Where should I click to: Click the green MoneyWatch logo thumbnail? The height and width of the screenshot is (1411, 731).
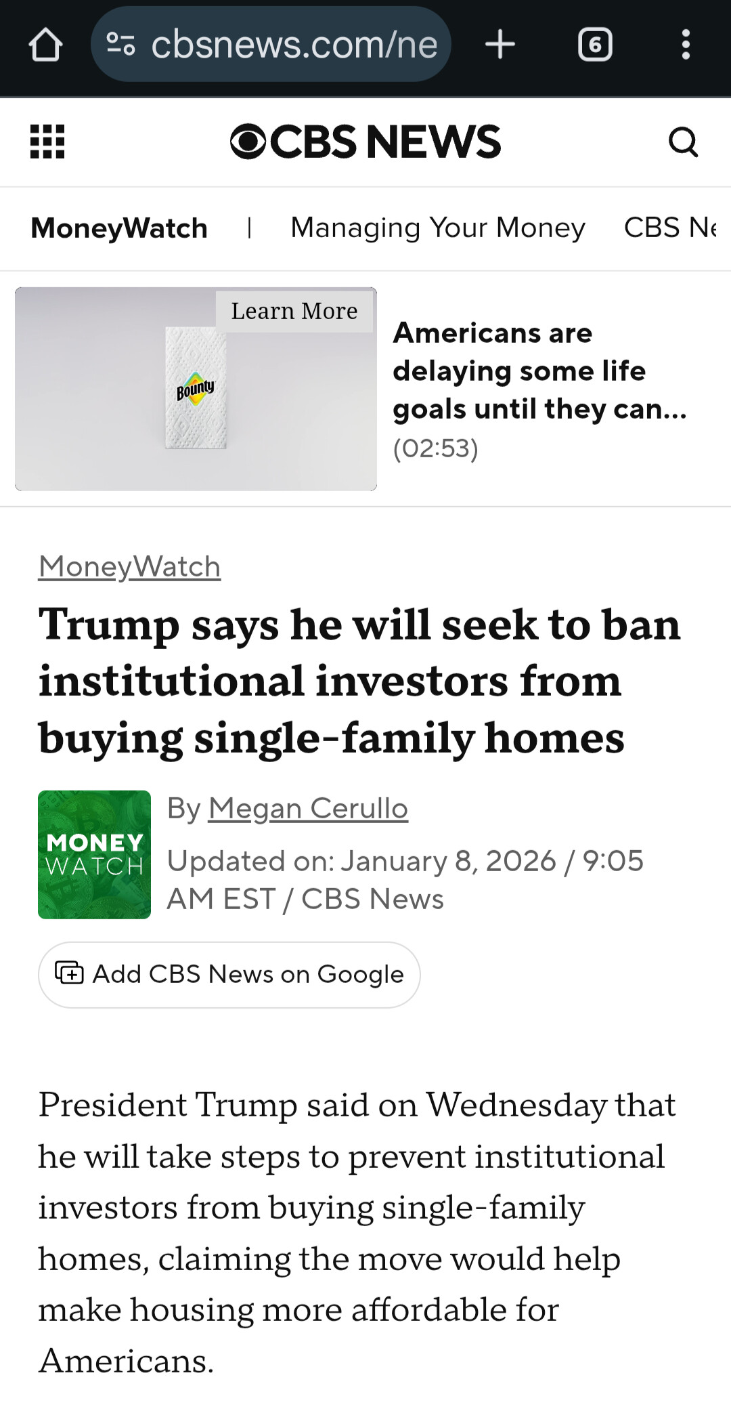94,854
